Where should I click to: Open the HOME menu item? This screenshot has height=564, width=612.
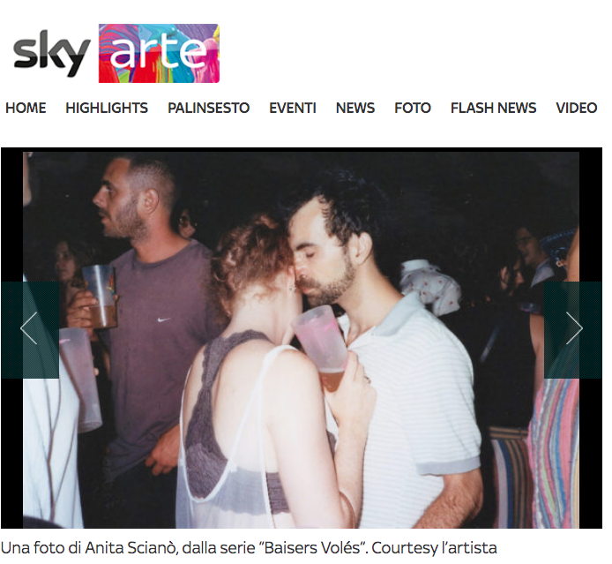pos(26,108)
